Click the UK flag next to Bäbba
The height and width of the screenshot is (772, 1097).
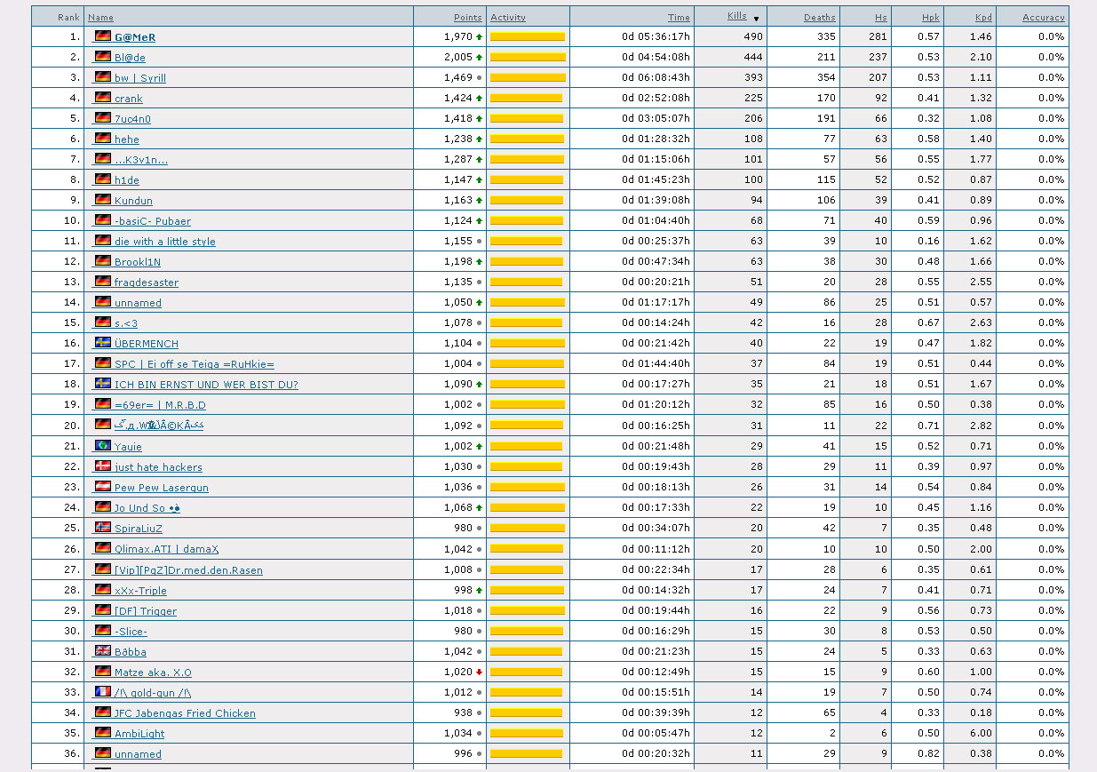pos(103,651)
